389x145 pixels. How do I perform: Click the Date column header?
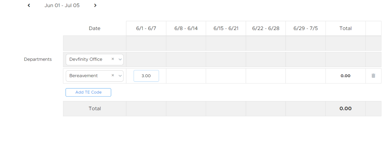click(x=94, y=28)
